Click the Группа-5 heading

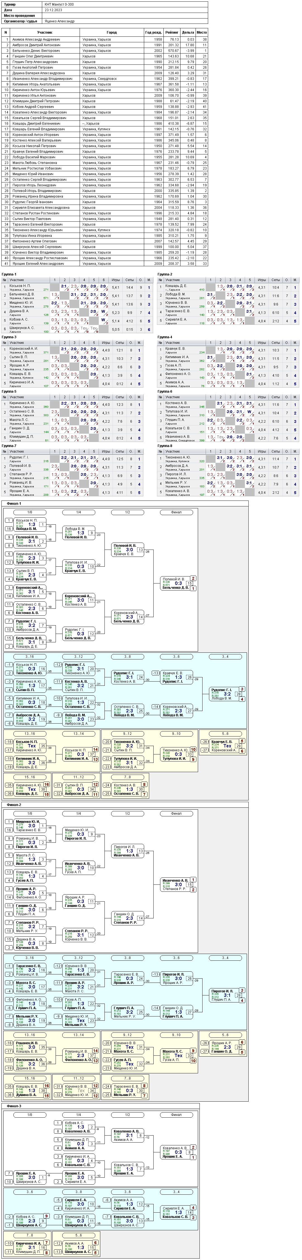(x=9, y=391)
